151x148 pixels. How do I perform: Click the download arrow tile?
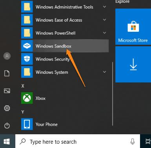(133, 64)
